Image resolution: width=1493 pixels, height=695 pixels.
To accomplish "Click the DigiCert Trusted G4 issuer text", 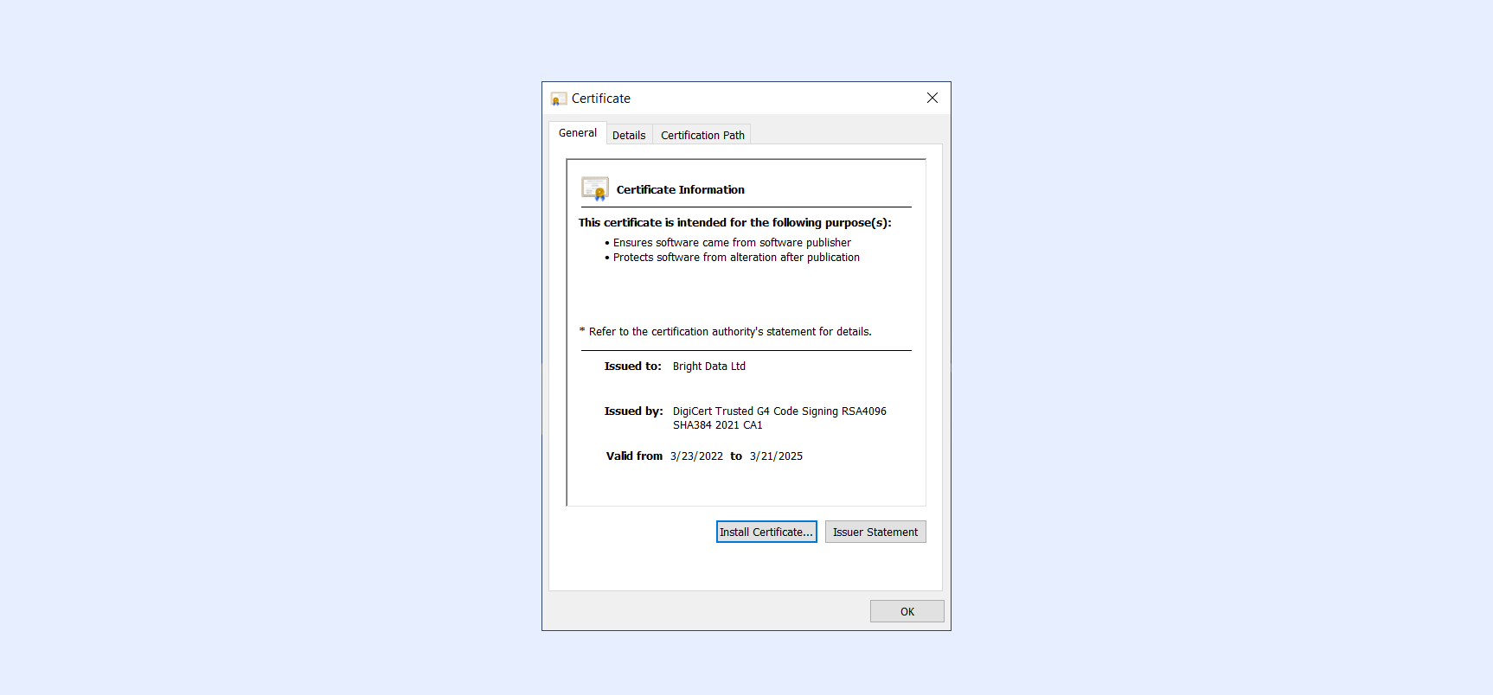I will (x=779, y=418).
